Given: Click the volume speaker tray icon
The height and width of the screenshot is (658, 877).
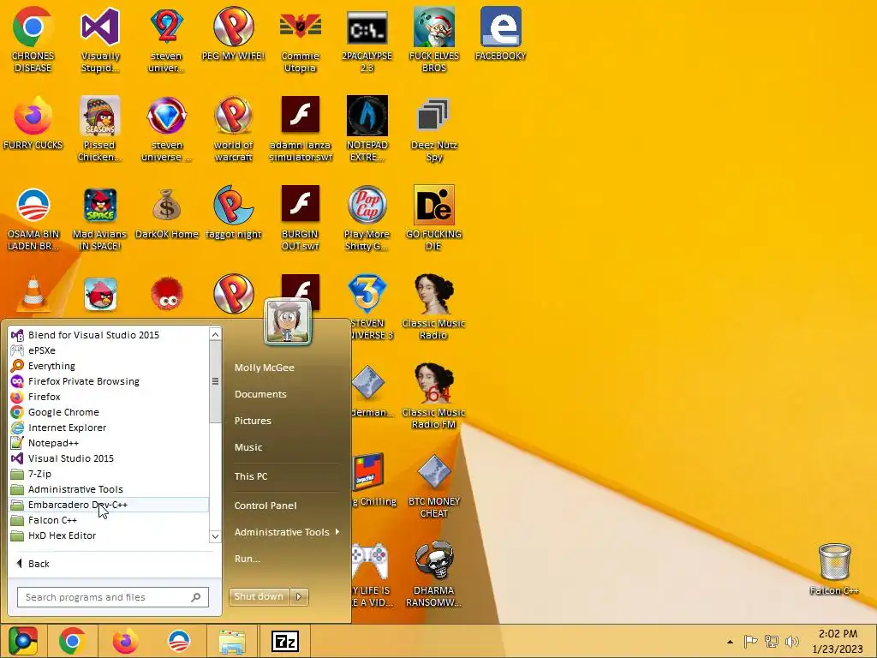Looking at the screenshot, I should point(792,641).
